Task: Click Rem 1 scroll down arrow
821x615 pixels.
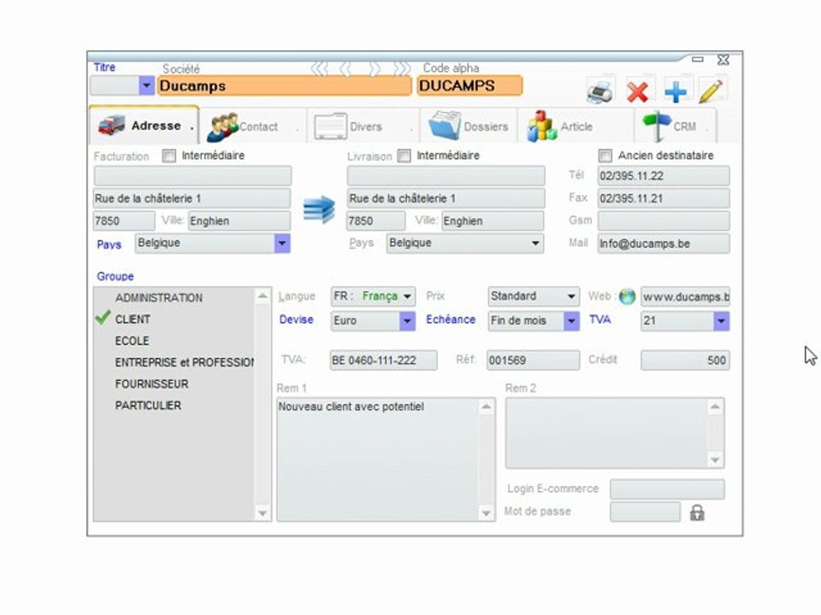Action: pos(486,513)
